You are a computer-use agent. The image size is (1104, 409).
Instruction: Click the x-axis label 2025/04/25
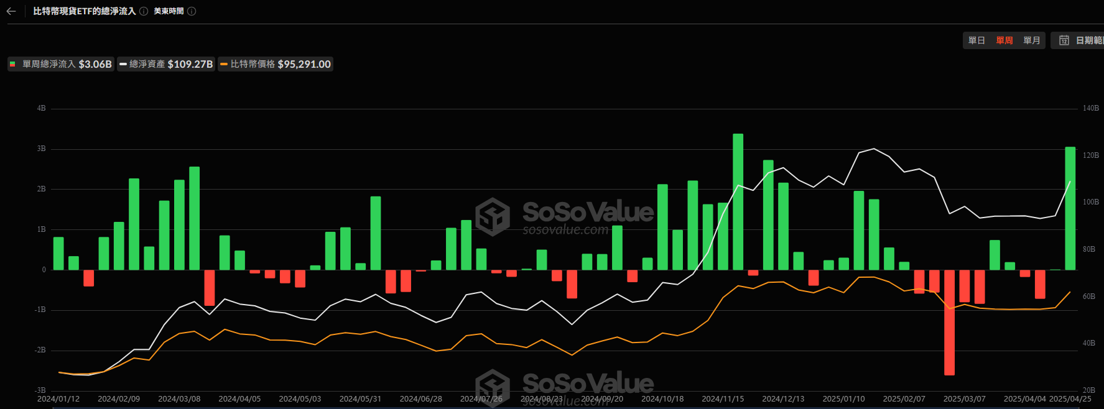[x=1070, y=399]
